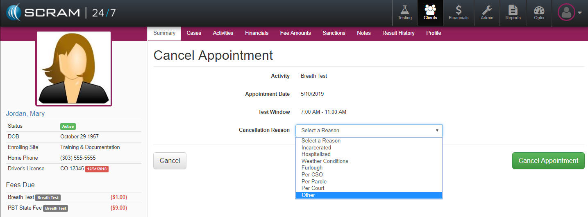Click the gray Cancel button
Viewport: 588px width, 217px height.
click(x=170, y=161)
